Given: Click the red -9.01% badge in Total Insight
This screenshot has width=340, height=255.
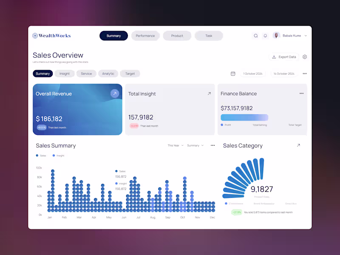Looking at the screenshot, I should click(x=134, y=126).
